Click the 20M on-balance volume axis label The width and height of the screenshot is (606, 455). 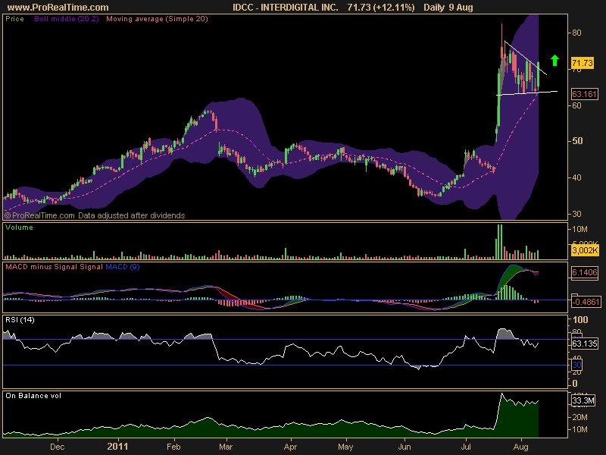(x=579, y=417)
